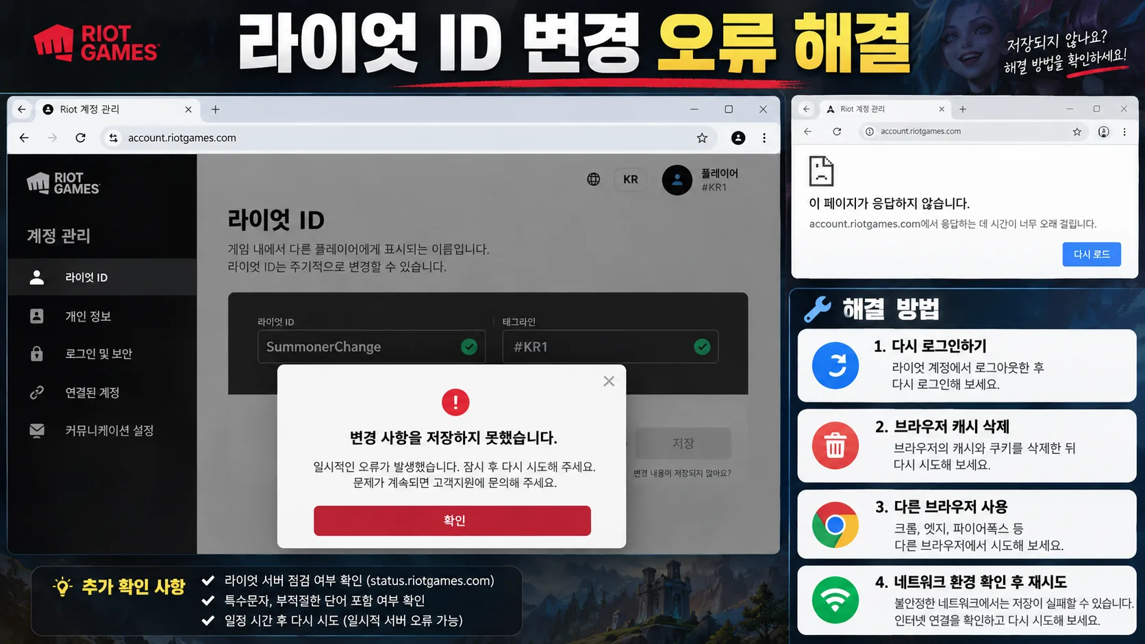Reload page in second browser window
This screenshot has width=1145, height=644.
click(x=837, y=131)
